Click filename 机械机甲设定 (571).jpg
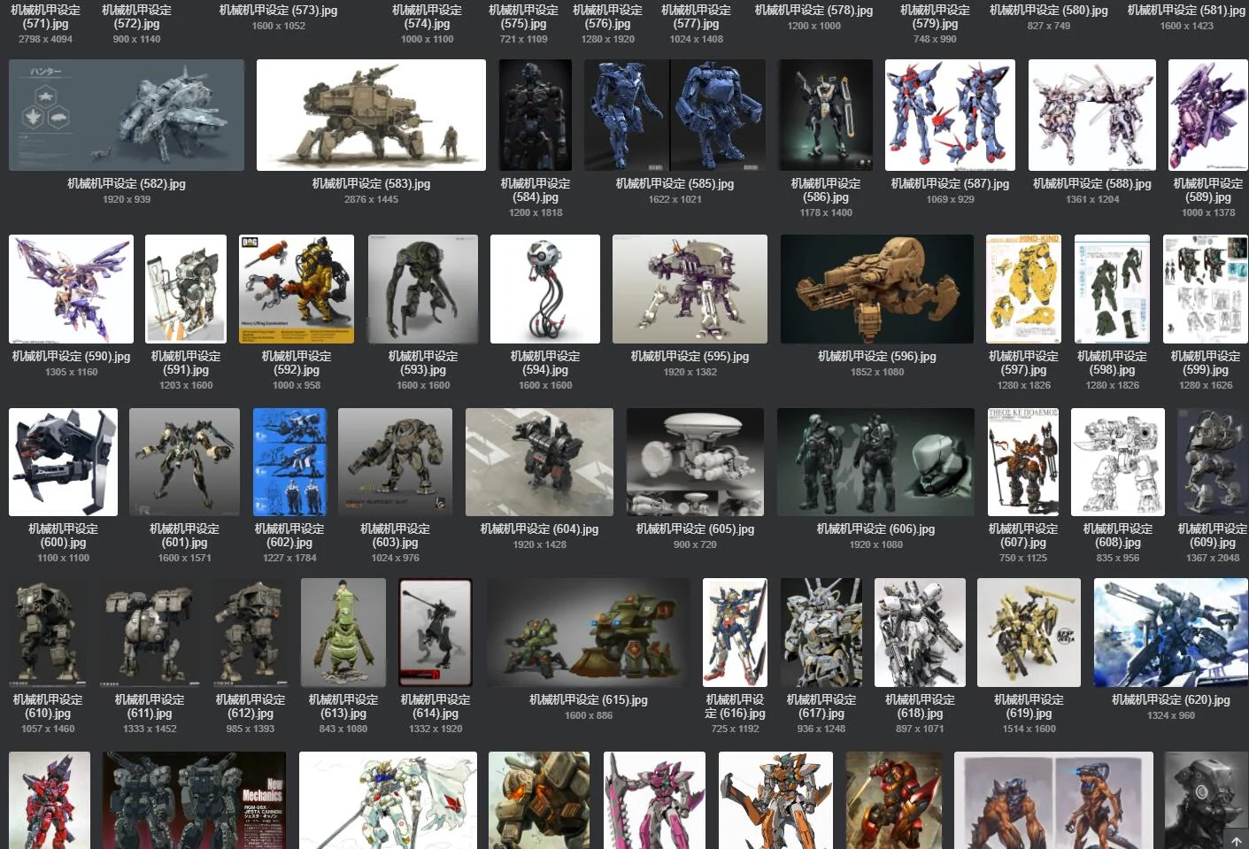The width and height of the screenshot is (1249, 849). 45,17
